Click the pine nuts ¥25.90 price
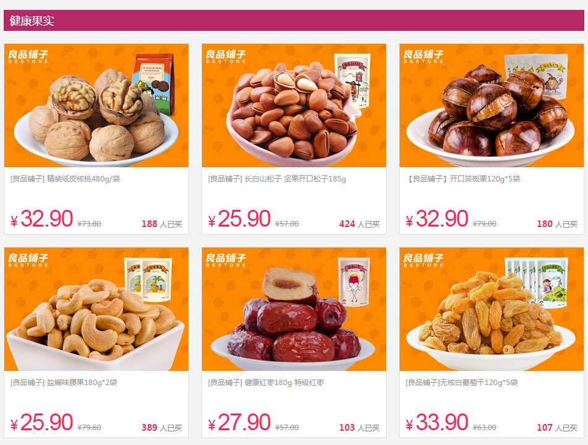This screenshot has width=588, height=445. pyautogui.click(x=239, y=218)
